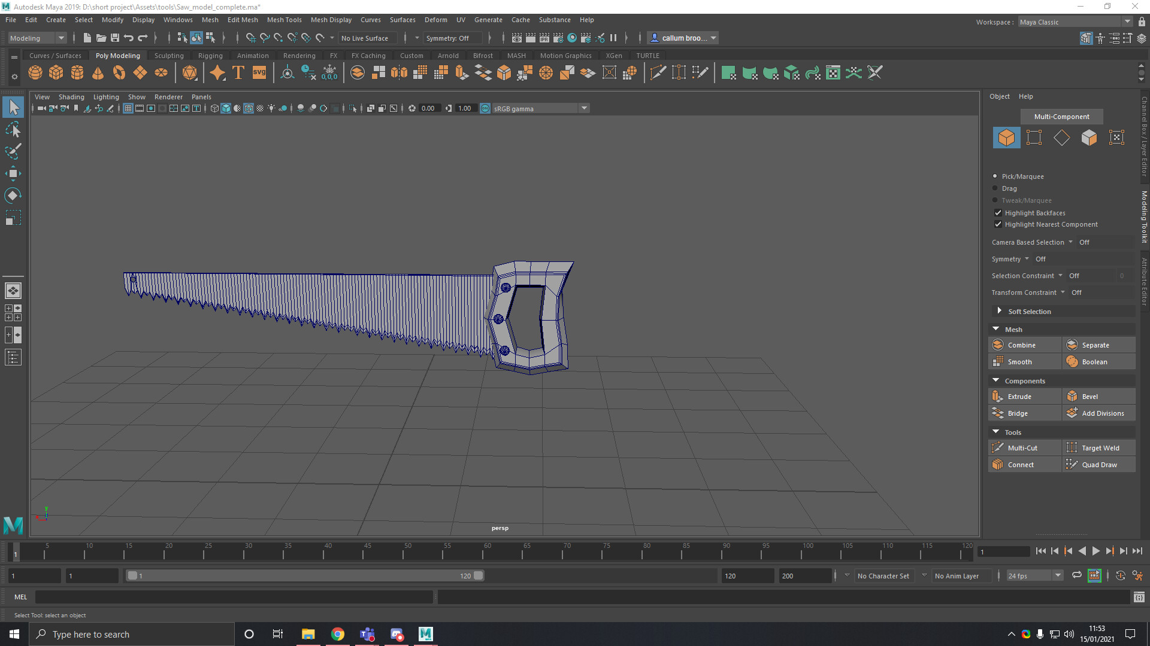Image resolution: width=1150 pixels, height=646 pixels.
Task: Click the polygon sphere shelf icon
Action: [35, 73]
